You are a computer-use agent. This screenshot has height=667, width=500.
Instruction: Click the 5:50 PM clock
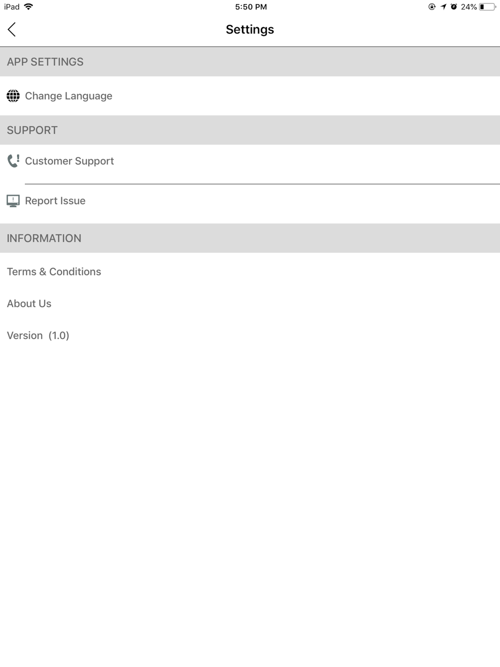pyautogui.click(x=251, y=7)
